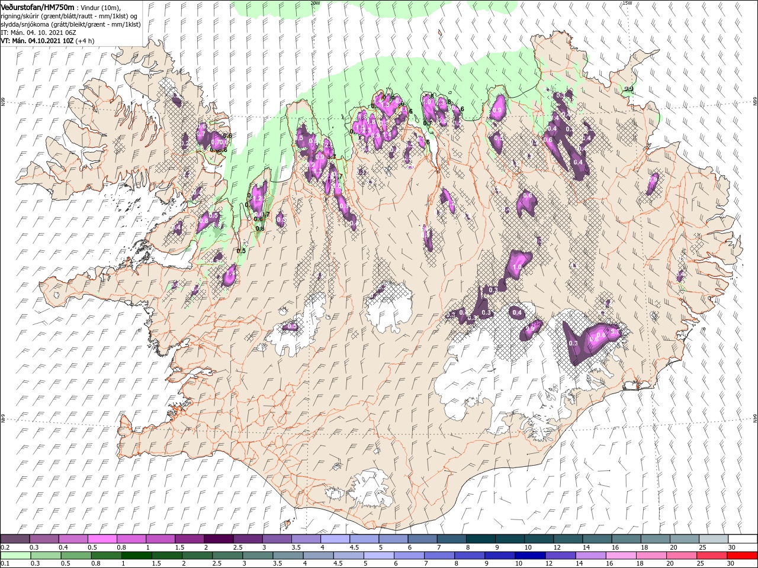Viewport: 758px width, 568px height.
Task: Pick the bright pink 0.5–0.8 snow legend swatch
Action: (x=102, y=539)
